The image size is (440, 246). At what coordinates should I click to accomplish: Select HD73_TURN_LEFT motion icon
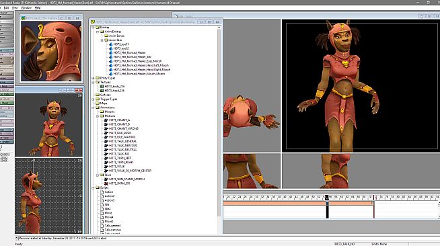pos(106,158)
